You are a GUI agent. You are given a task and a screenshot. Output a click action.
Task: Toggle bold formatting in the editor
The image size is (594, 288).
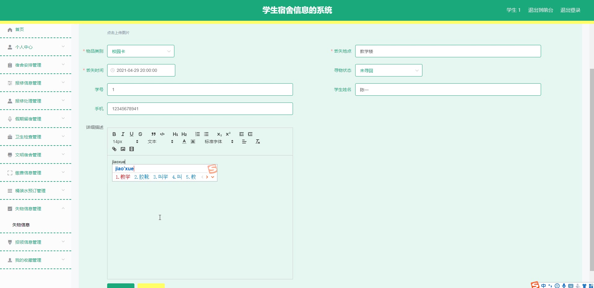point(114,134)
